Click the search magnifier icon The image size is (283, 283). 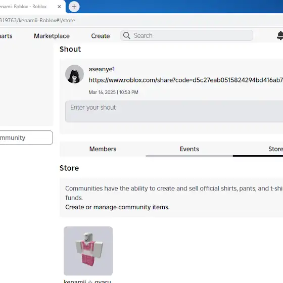[126, 35]
